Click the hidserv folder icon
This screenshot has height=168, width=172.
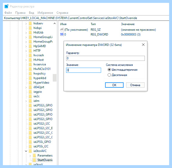(30, 24)
